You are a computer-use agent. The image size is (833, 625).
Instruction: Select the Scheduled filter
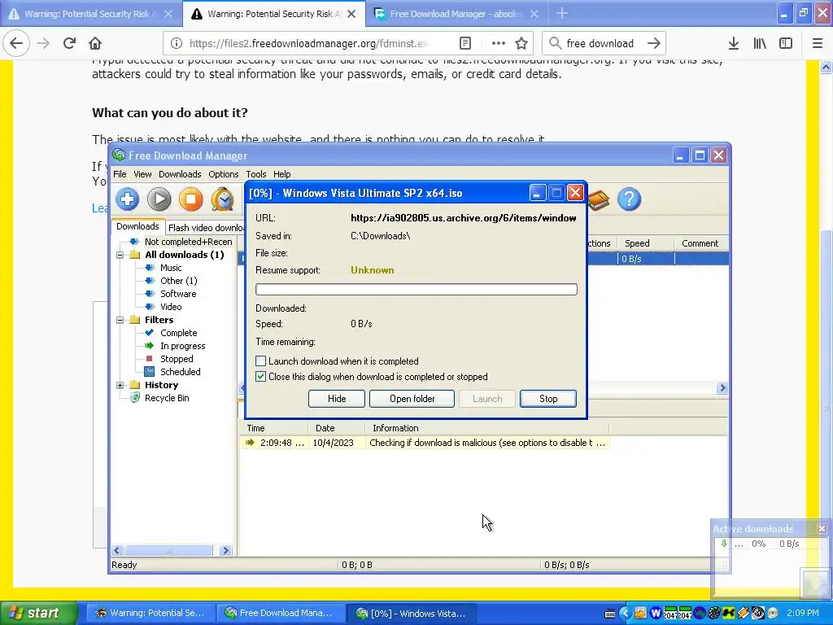pos(180,372)
